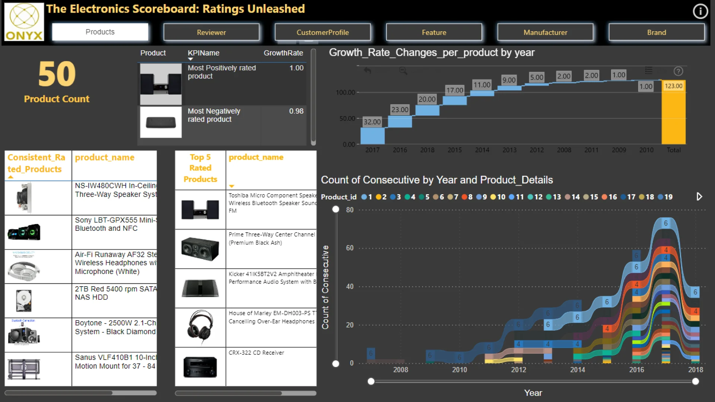
Task: Click the Year slider left handle
Action: pos(371,381)
